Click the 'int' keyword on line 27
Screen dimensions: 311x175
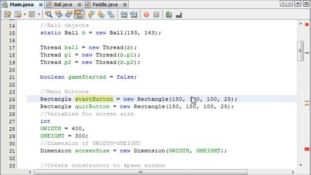45,121
